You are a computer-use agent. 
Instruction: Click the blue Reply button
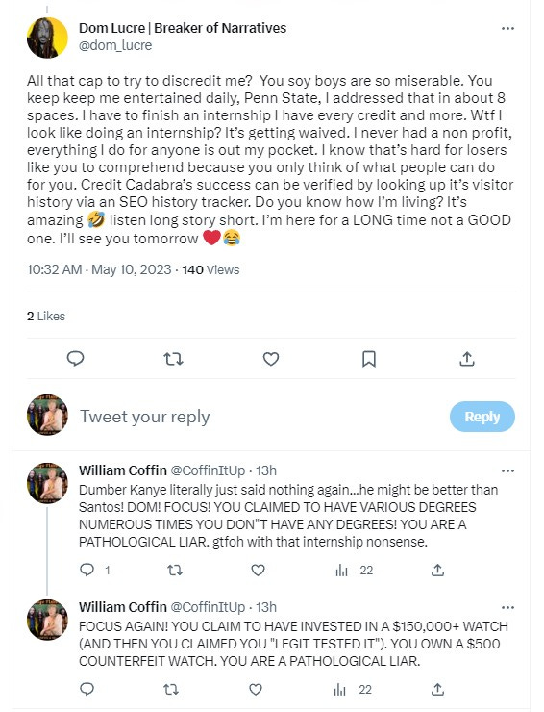pos(482,417)
